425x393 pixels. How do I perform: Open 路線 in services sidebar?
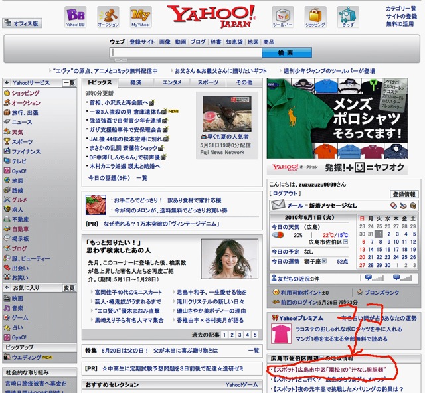(17, 191)
